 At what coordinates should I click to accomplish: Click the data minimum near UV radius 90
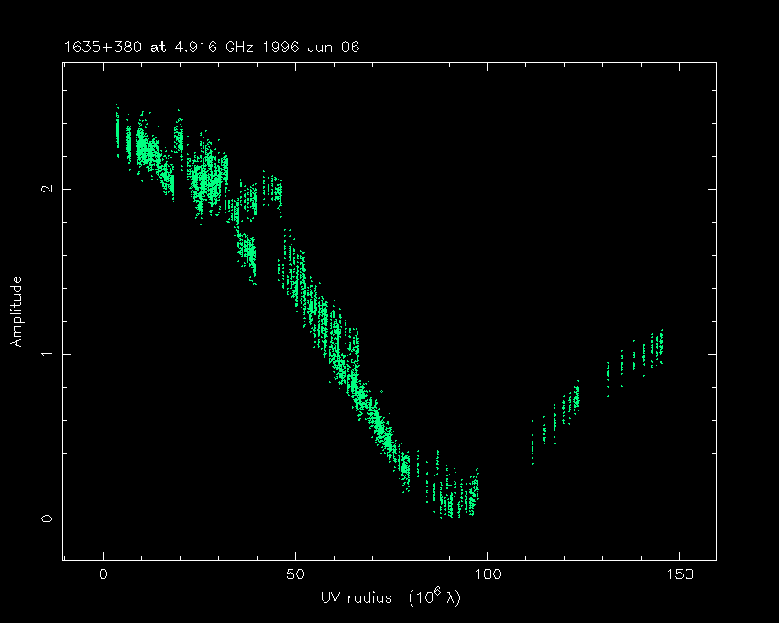point(449,502)
